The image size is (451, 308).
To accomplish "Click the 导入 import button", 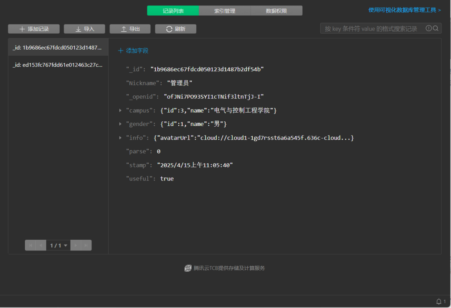I will pos(84,29).
